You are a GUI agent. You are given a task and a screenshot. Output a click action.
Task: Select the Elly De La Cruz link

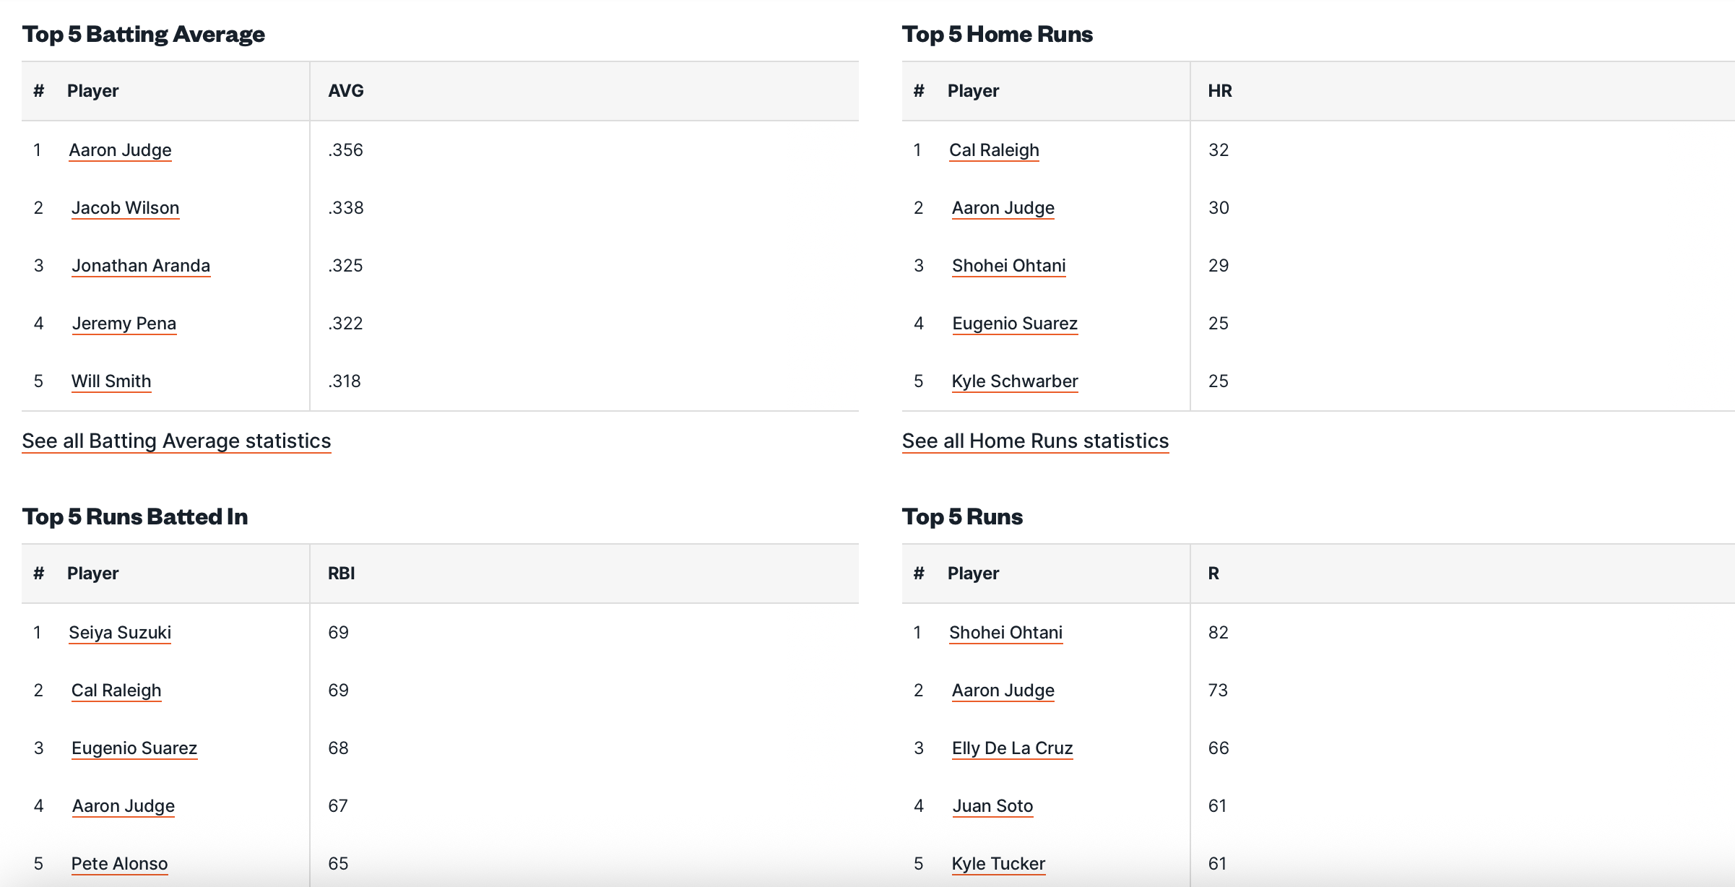(x=1012, y=748)
